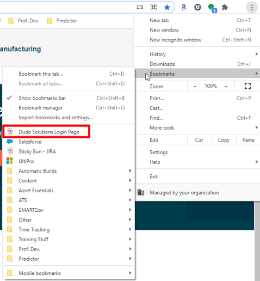
Task: Click the green circle extension with badge
Action: point(212,8)
